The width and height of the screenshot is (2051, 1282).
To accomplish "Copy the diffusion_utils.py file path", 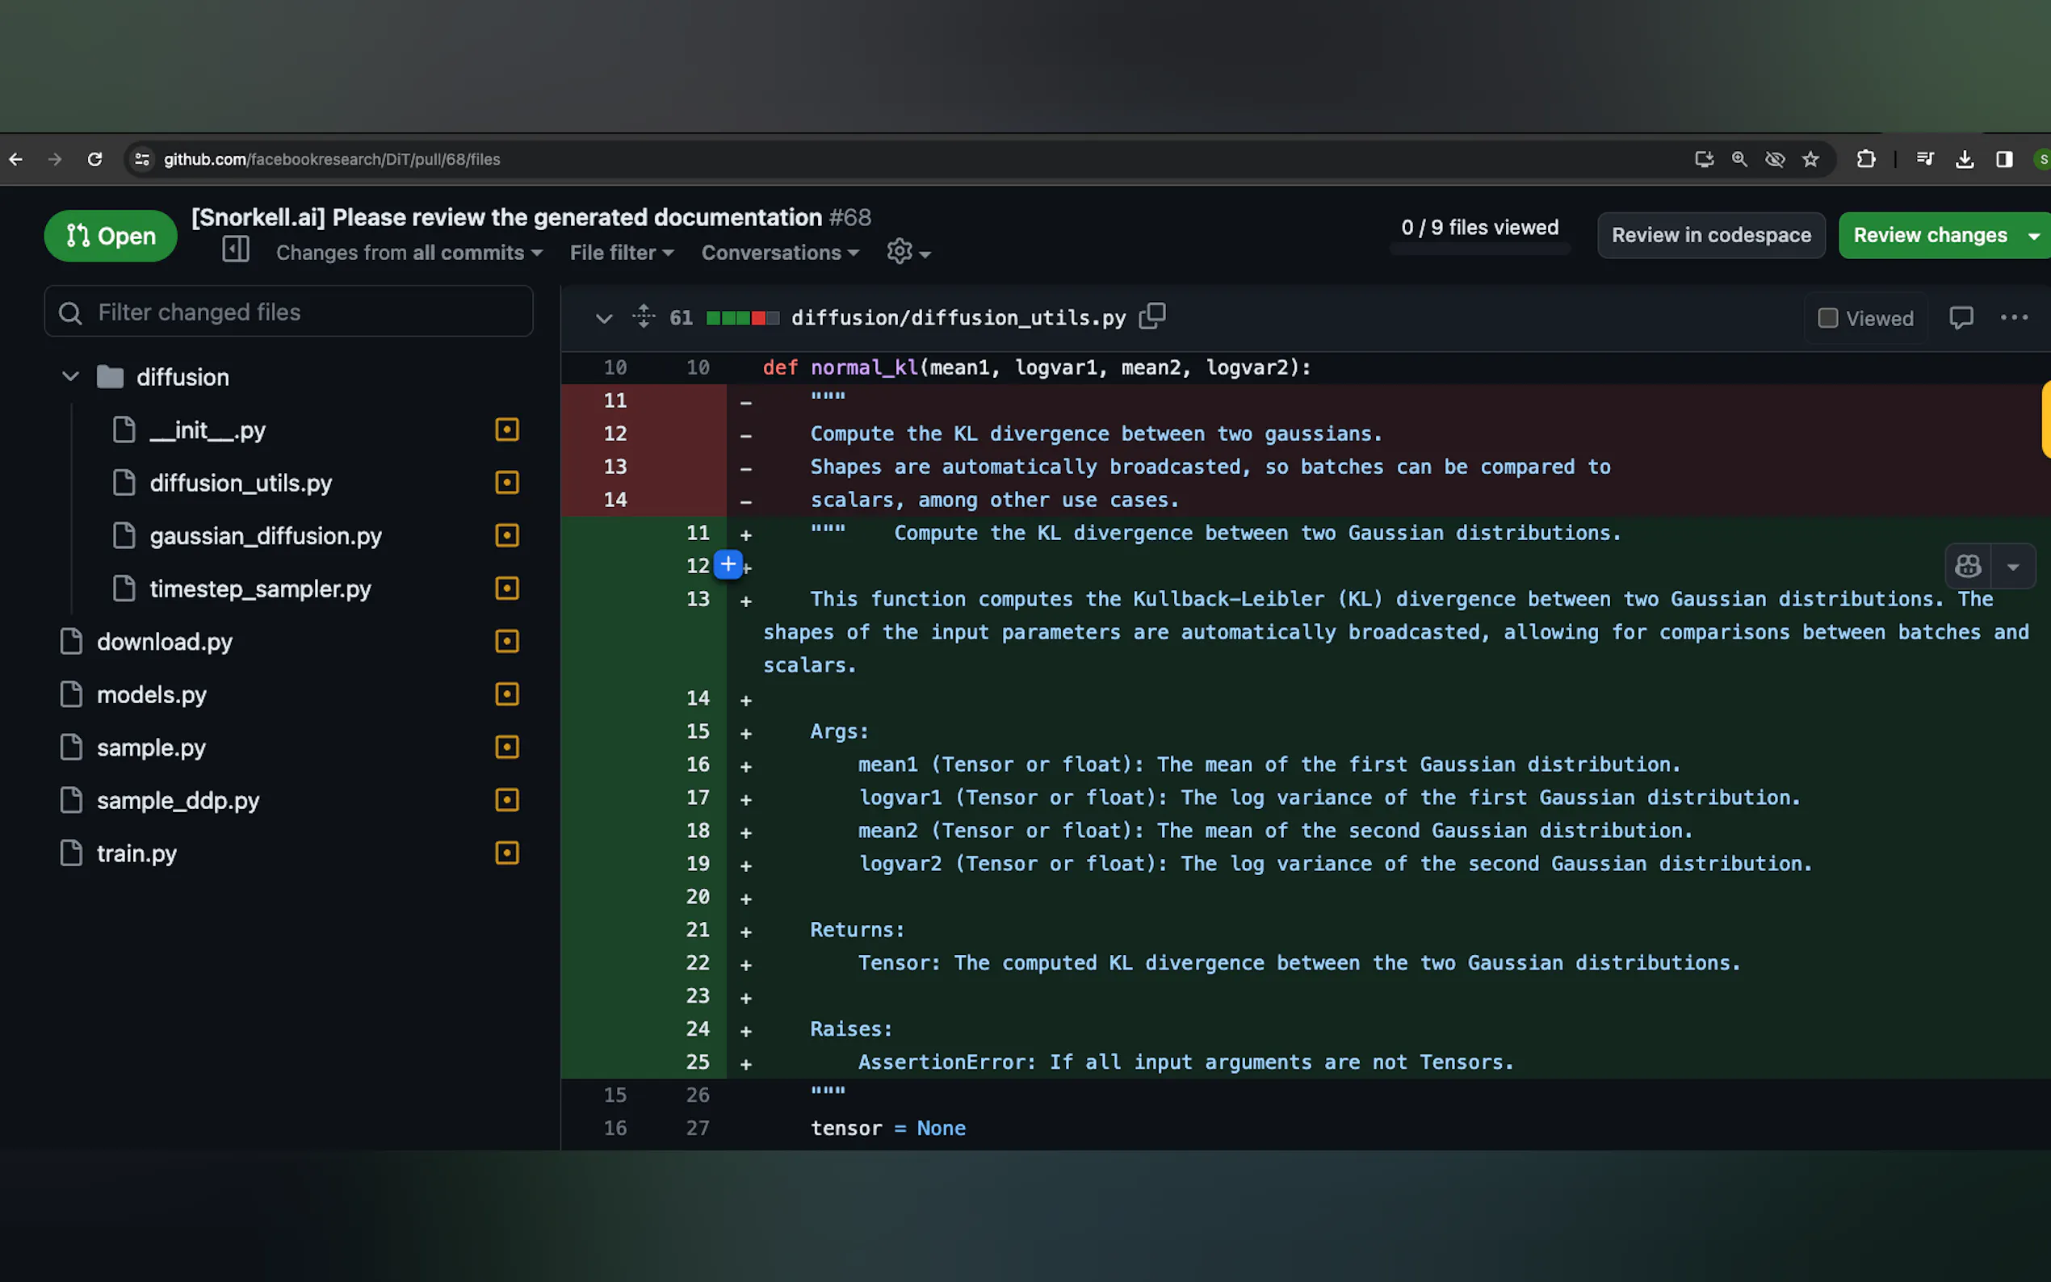I will click(x=1151, y=316).
